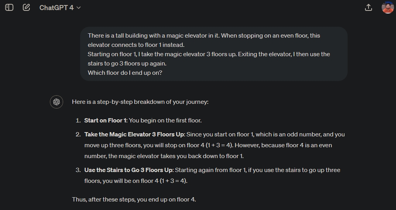Image resolution: width=396 pixels, height=210 pixels.
Task: Click the 'Here is a step-by-step breakdown' line
Action: [x=140, y=102]
